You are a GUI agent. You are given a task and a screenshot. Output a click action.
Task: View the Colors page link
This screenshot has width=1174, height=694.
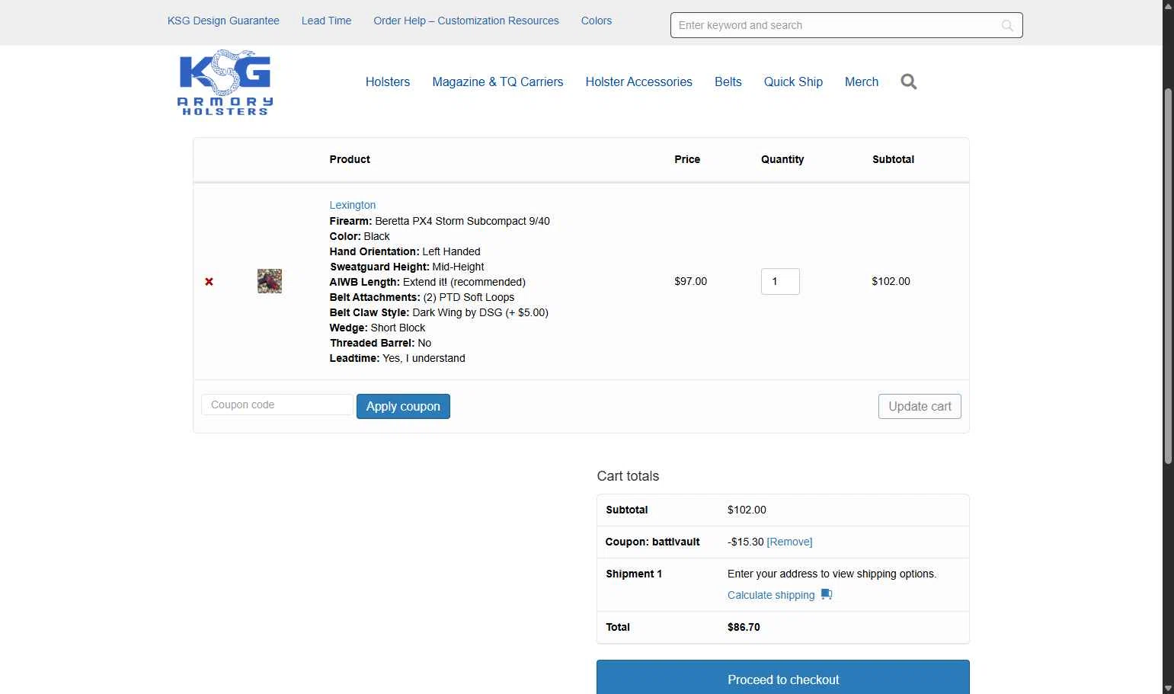(597, 21)
